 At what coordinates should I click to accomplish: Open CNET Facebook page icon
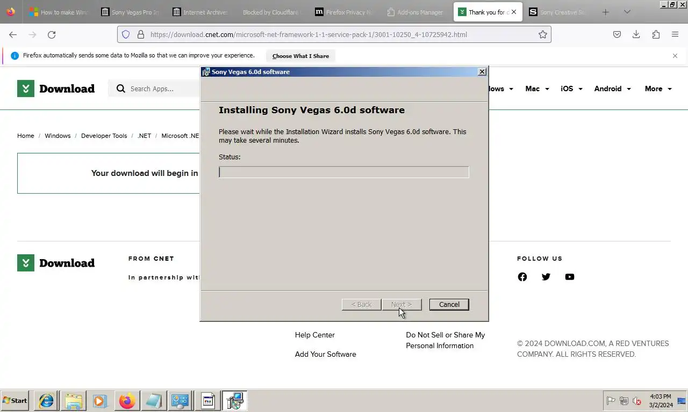pos(522,277)
